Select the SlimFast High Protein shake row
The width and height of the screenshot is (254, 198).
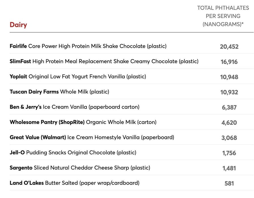[132, 61]
